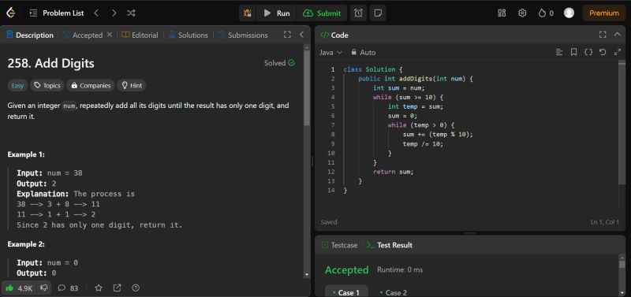631x297 pixels.
Task: Close the Accepted tab
Action: click(109, 35)
